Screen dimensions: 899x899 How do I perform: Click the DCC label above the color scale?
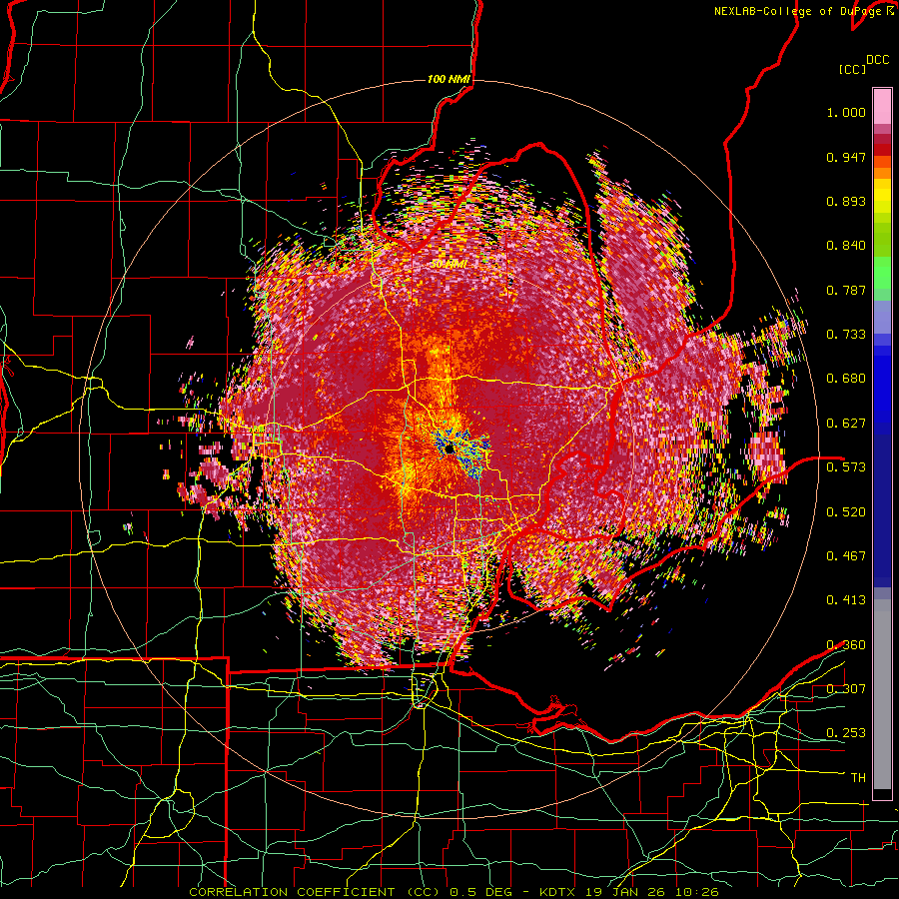coord(877,60)
